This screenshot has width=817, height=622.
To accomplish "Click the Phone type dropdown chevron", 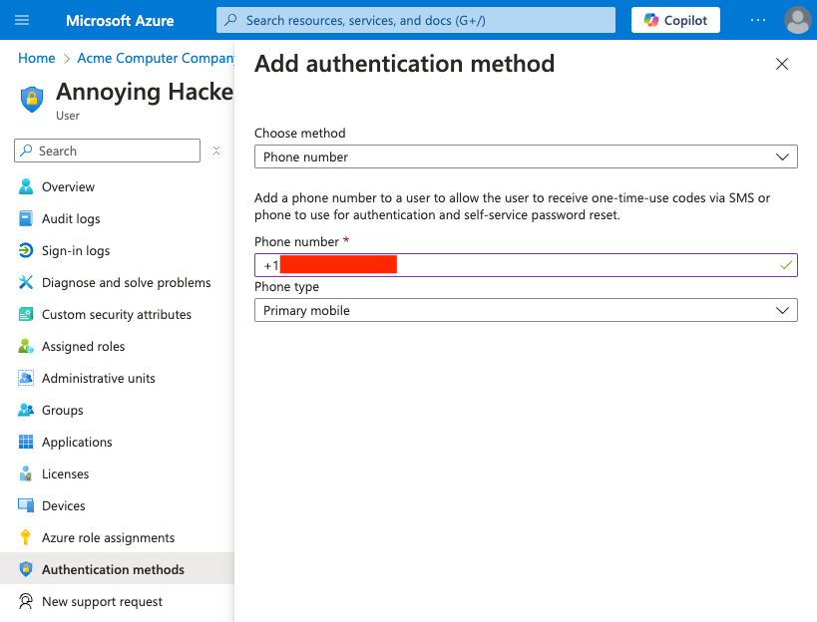I will [782, 310].
